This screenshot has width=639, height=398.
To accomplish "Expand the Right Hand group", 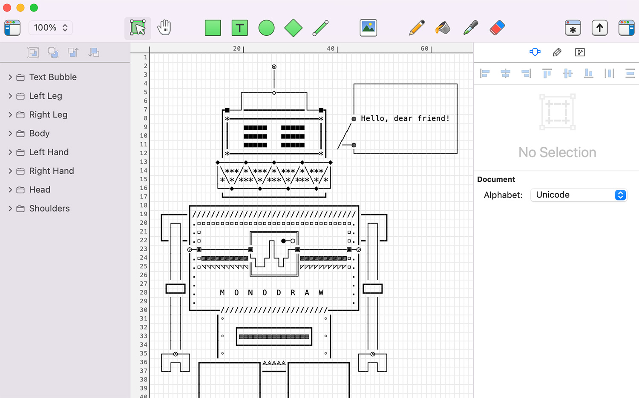I will coord(10,171).
